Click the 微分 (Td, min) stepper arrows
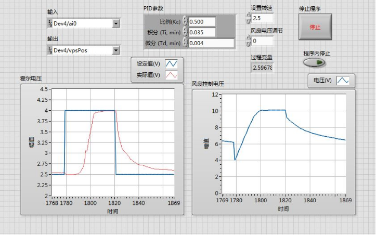The width and height of the screenshot is (376, 235). [x=185, y=43]
